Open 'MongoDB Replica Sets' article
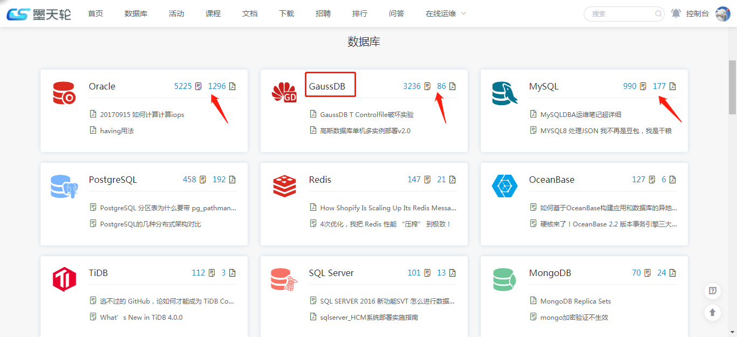Screen dimensions: 737x337 [576, 301]
